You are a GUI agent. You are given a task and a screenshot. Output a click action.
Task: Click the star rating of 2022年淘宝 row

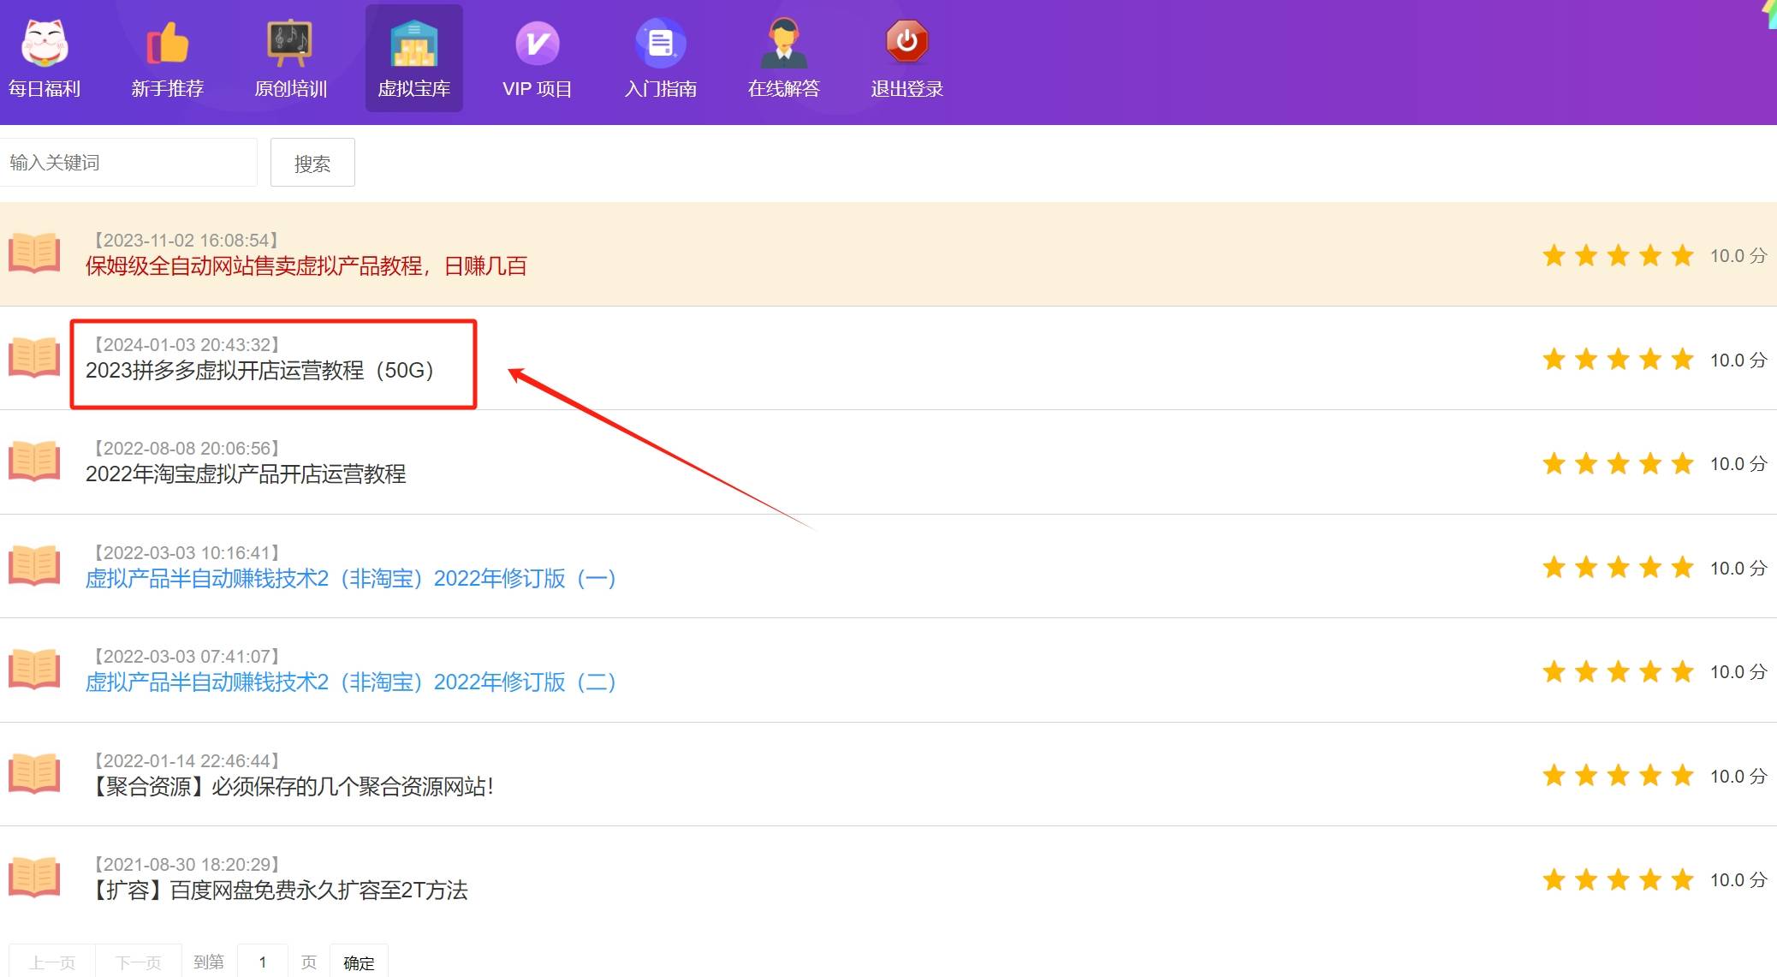pos(1618,463)
